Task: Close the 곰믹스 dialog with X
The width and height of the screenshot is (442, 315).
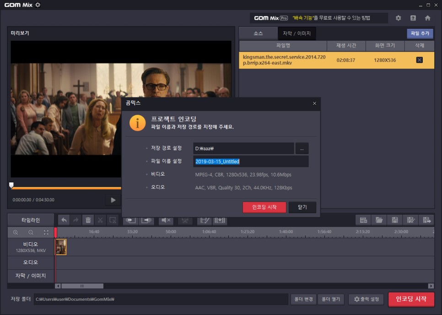Action: [314, 103]
